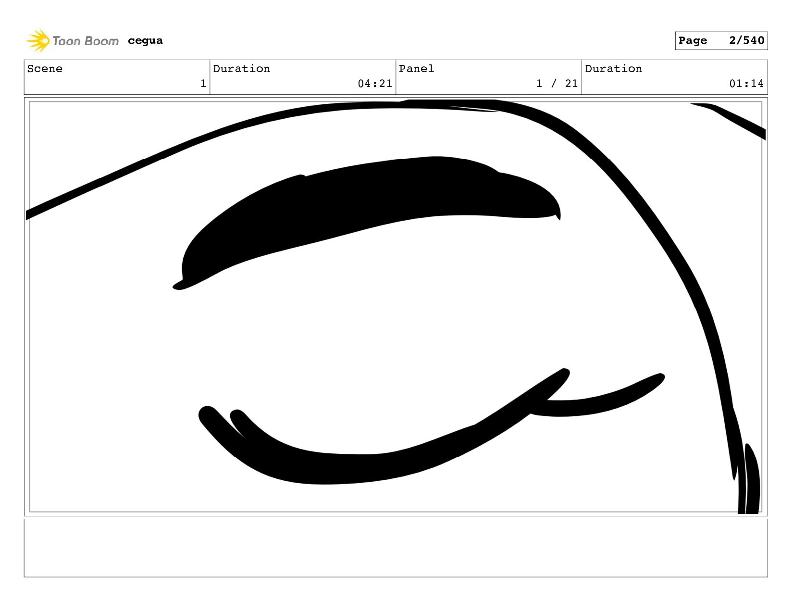Click scene duration value '04:21'
Viewport: 793px width, 613px height.
point(375,84)
